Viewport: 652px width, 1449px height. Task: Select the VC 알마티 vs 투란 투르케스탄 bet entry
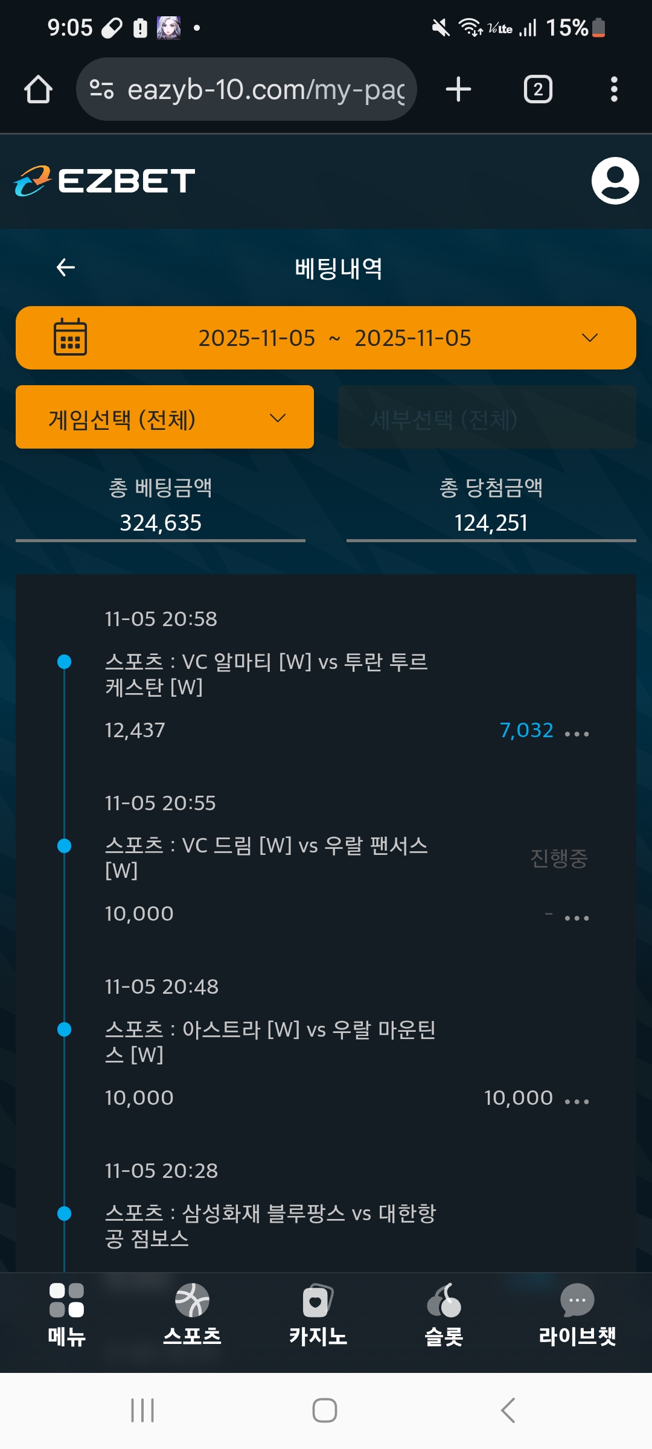pyautogui.click(x=266, y=674)
